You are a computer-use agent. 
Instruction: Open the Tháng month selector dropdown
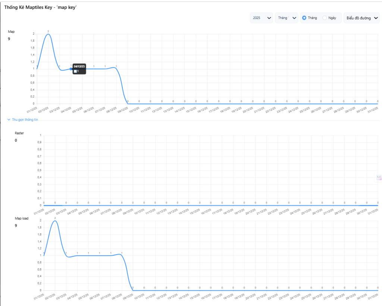pos(286,18)
